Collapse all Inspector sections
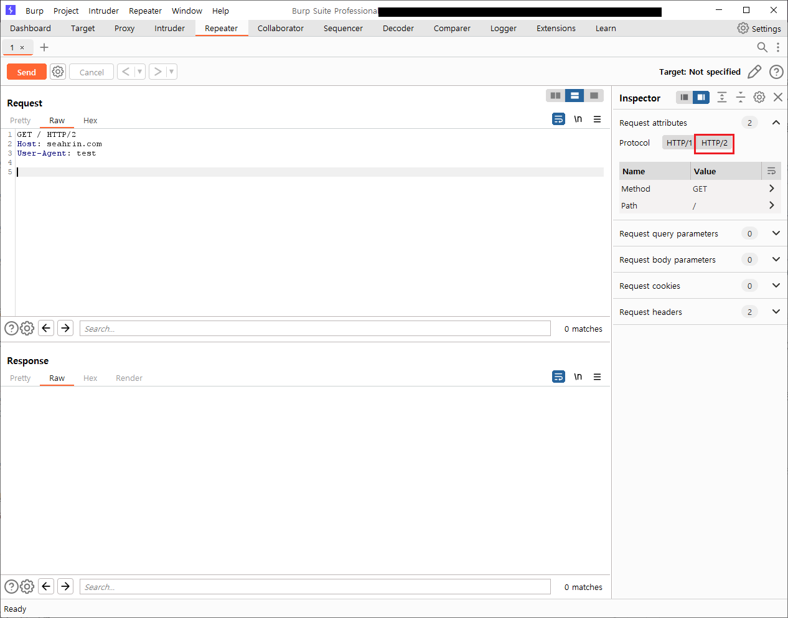 741,97
